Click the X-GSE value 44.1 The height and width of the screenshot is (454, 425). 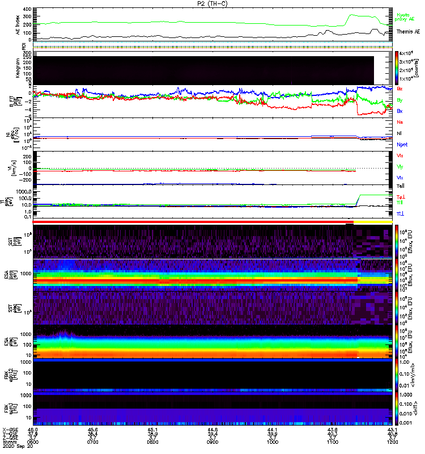point(273,430)
